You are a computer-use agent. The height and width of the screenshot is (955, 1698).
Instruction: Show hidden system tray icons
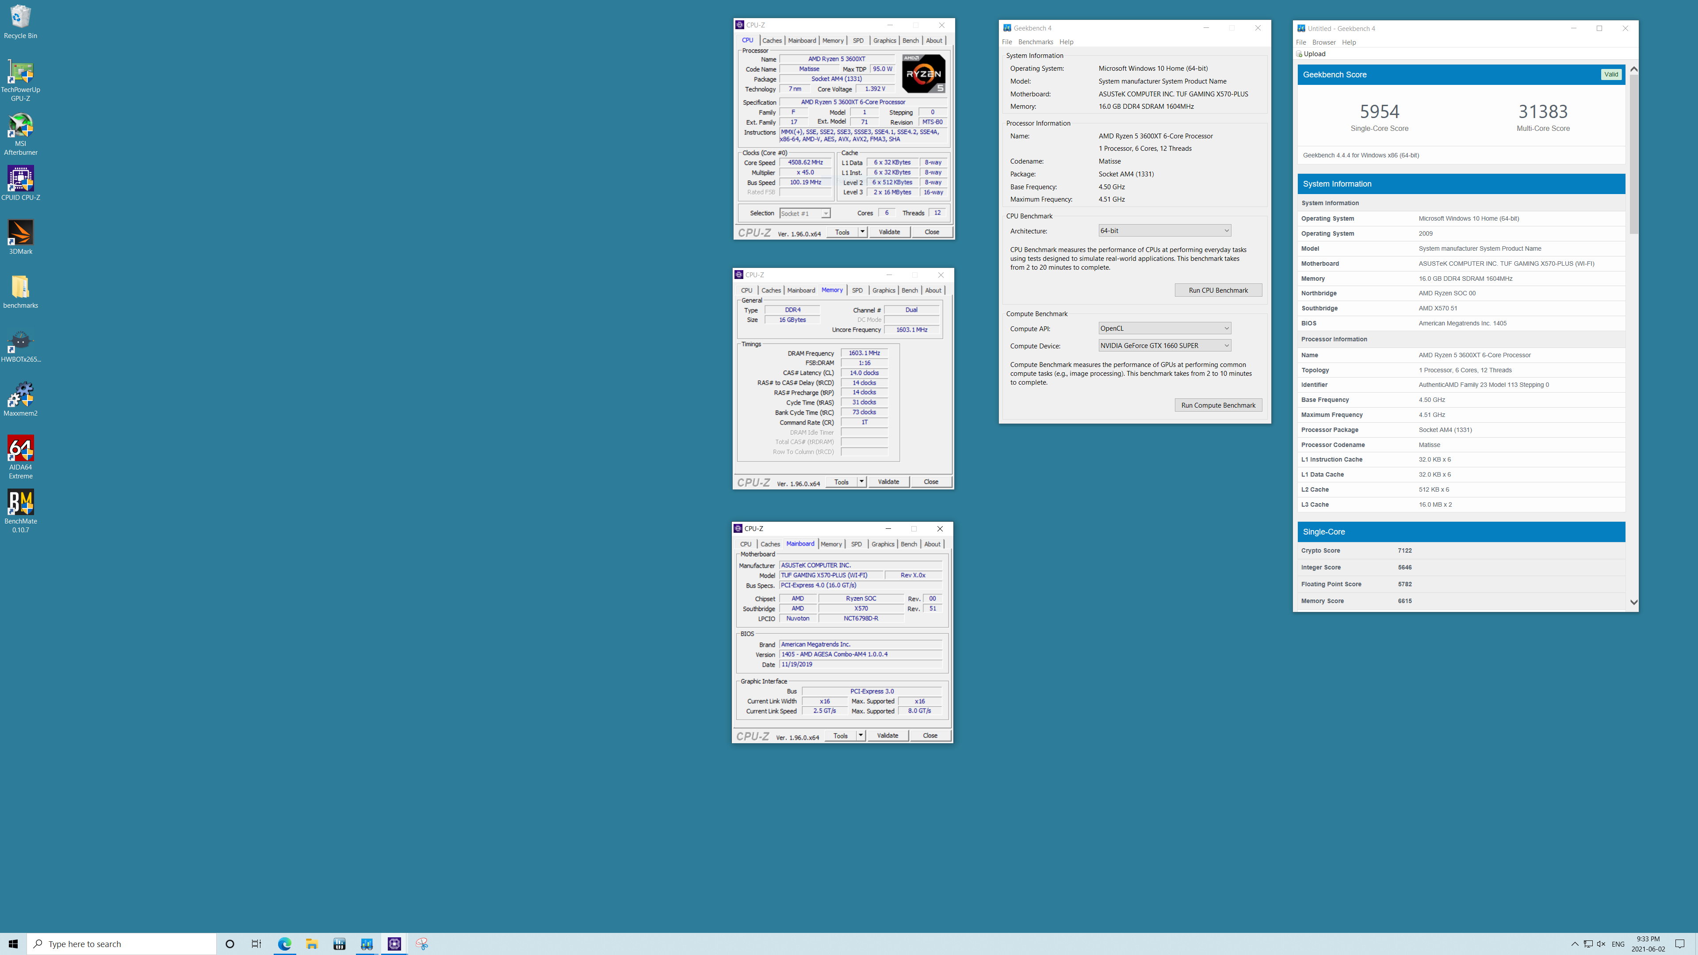1574,944
